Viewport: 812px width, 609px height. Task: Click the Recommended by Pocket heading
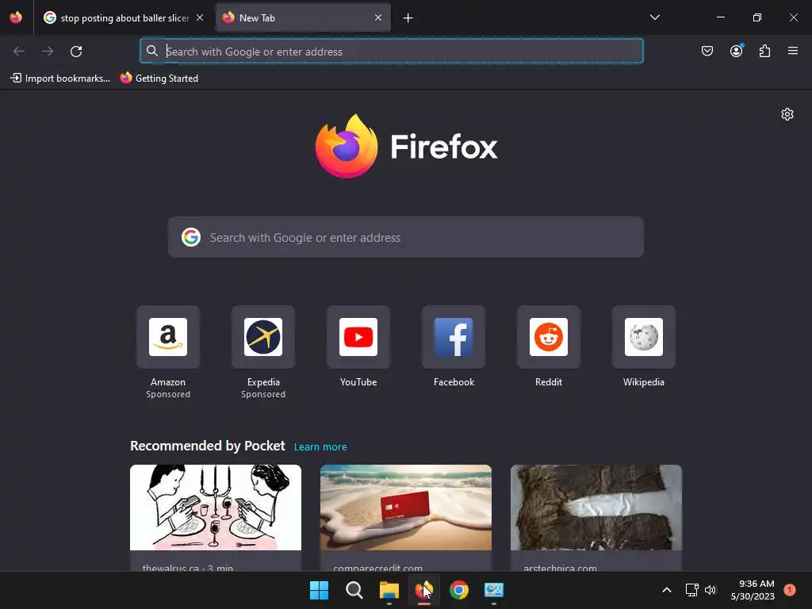[208, 446]
